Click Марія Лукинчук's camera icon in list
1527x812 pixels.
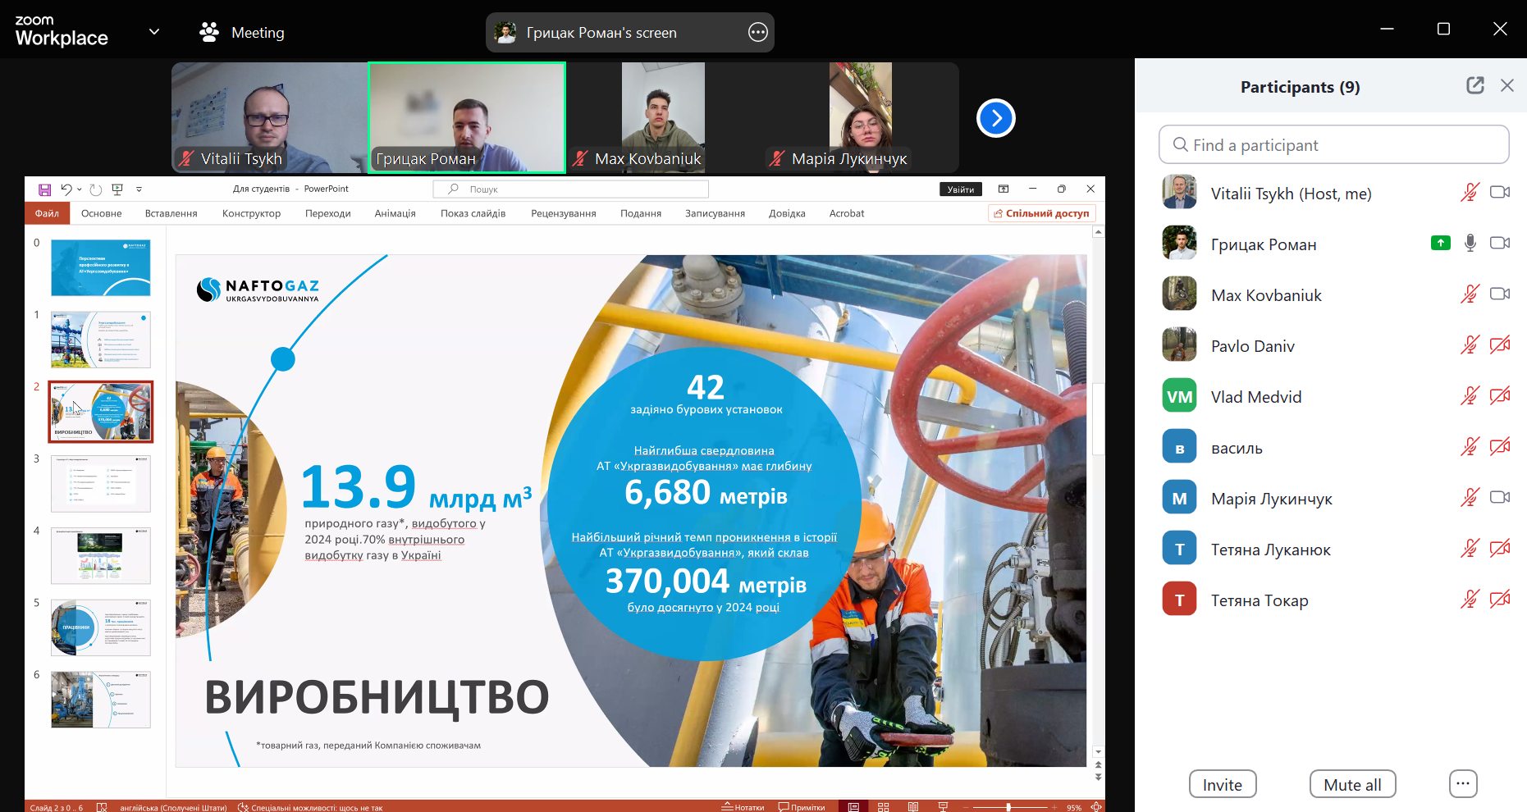[1499, 497]
